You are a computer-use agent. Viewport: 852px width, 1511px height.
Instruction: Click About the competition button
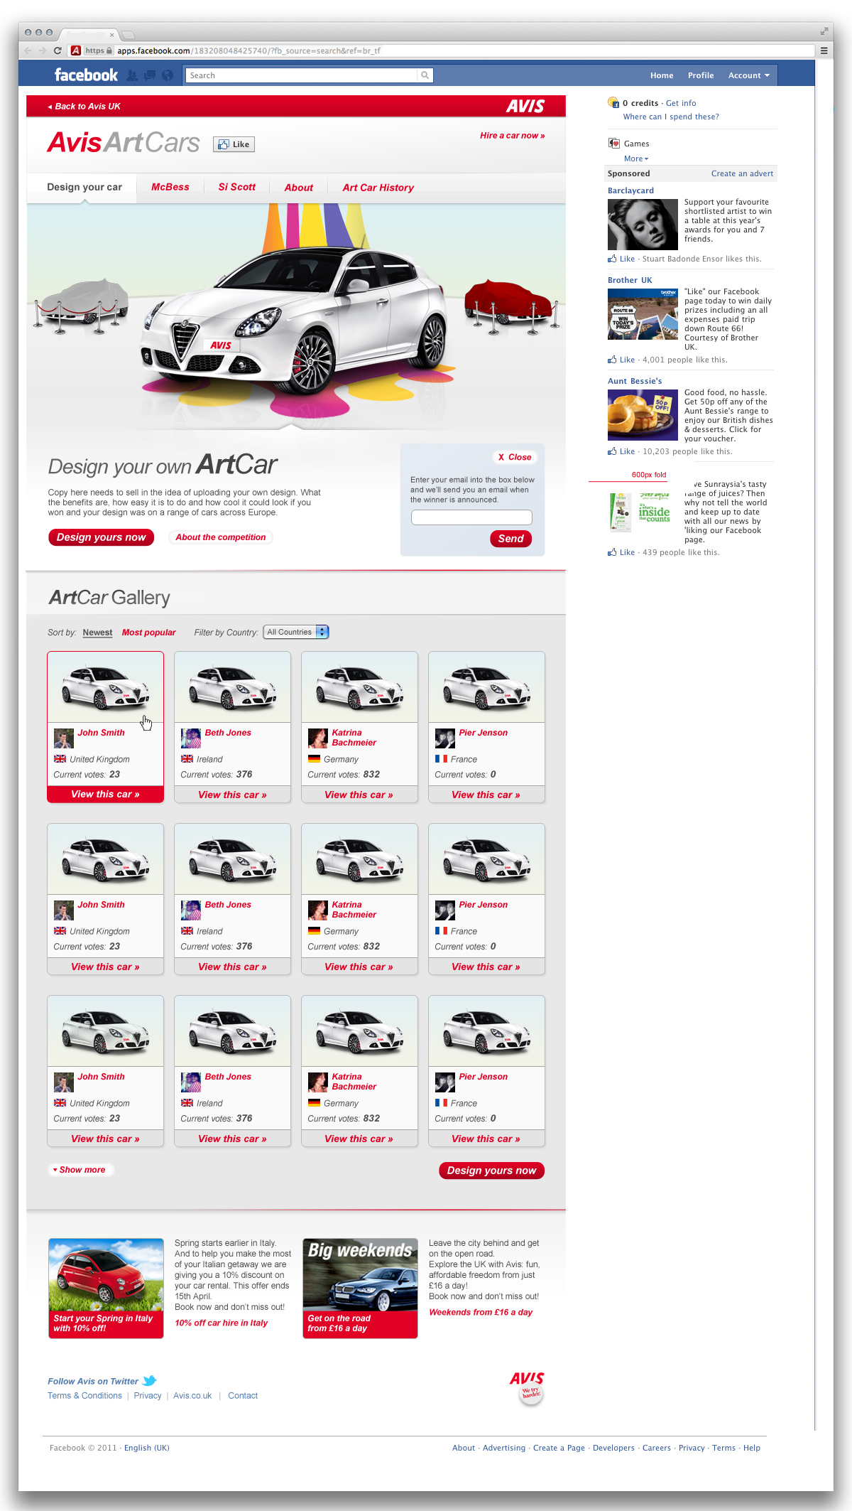221,537
